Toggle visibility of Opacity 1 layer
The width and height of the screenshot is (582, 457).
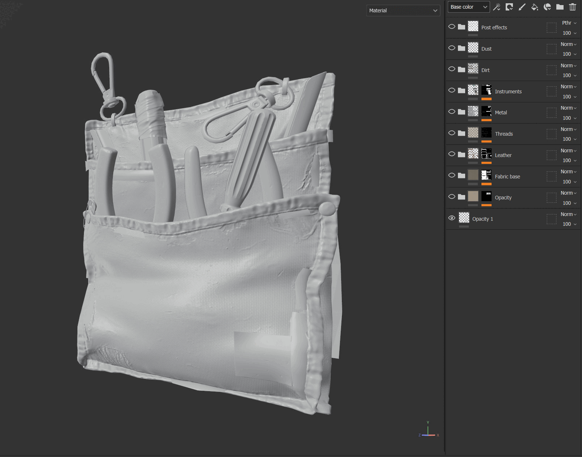(452, 218)
